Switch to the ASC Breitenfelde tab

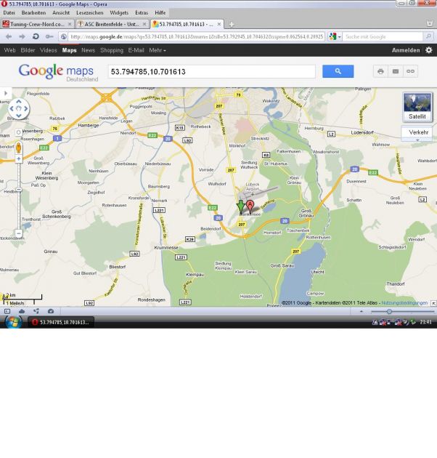112,24
